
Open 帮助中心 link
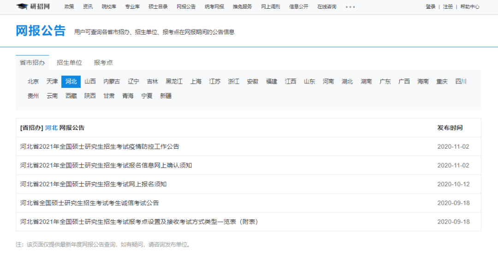tap(470, 6)
